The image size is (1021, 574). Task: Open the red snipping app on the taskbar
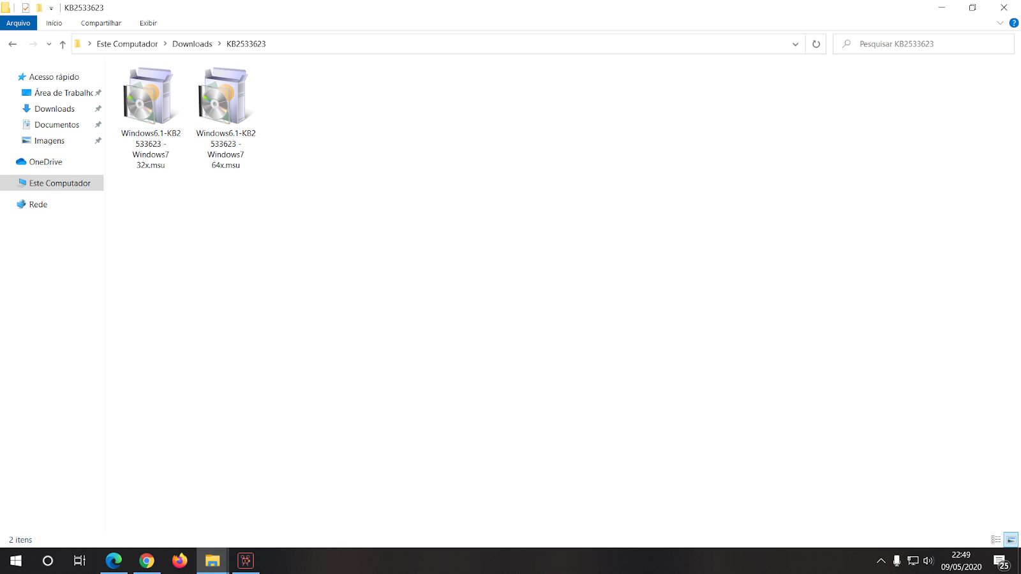[x=246, y=561]
